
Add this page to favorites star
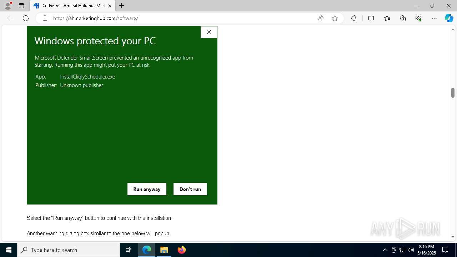pos(335,18)
